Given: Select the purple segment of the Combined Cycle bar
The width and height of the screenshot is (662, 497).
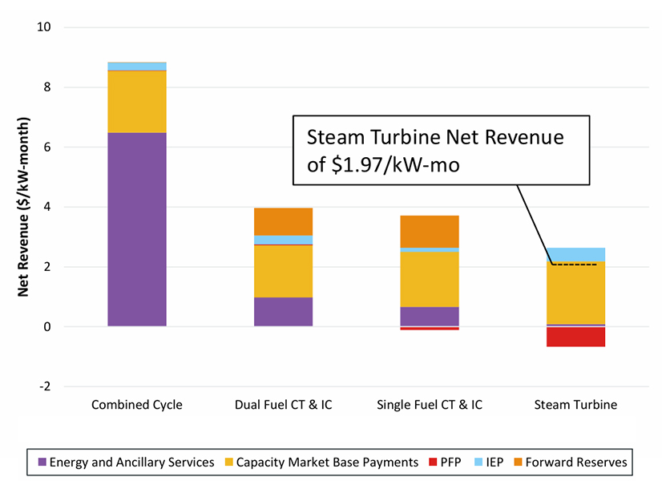Looking at the screenshot, I should tap(137, 229).
